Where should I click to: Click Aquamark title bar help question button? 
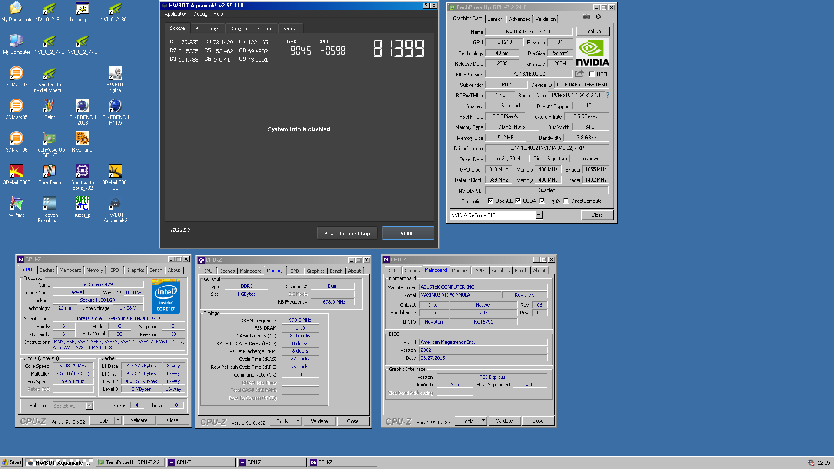click(x=426, y=6)
